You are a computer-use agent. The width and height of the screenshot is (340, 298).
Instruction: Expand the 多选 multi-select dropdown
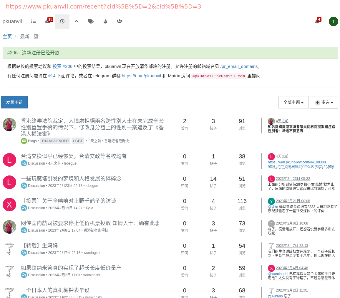point(324,102)
